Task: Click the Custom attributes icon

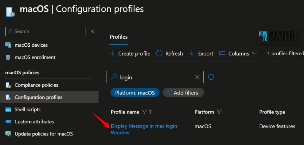Action: pyautogui.click(x=8, y=122)
